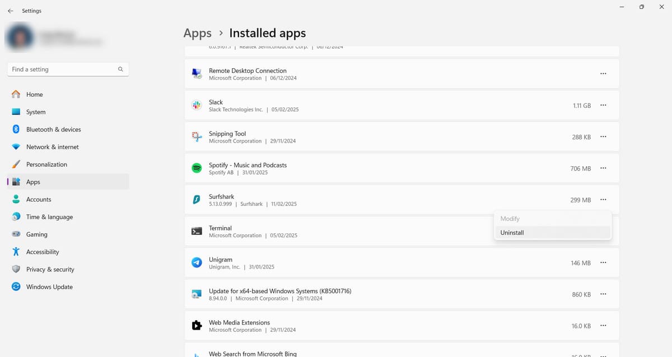The height and width of the screenshot is (357, 672).
Task: Open more options for Slack
Action: [603, 105]
